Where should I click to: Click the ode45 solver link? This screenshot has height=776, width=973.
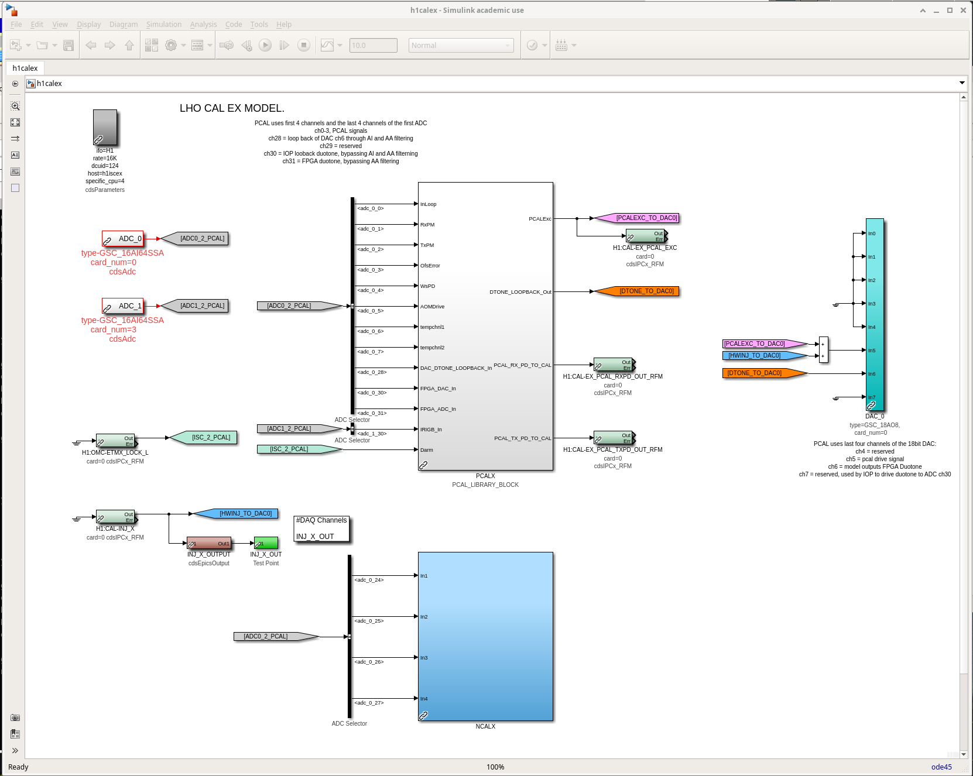coord(941,767)
